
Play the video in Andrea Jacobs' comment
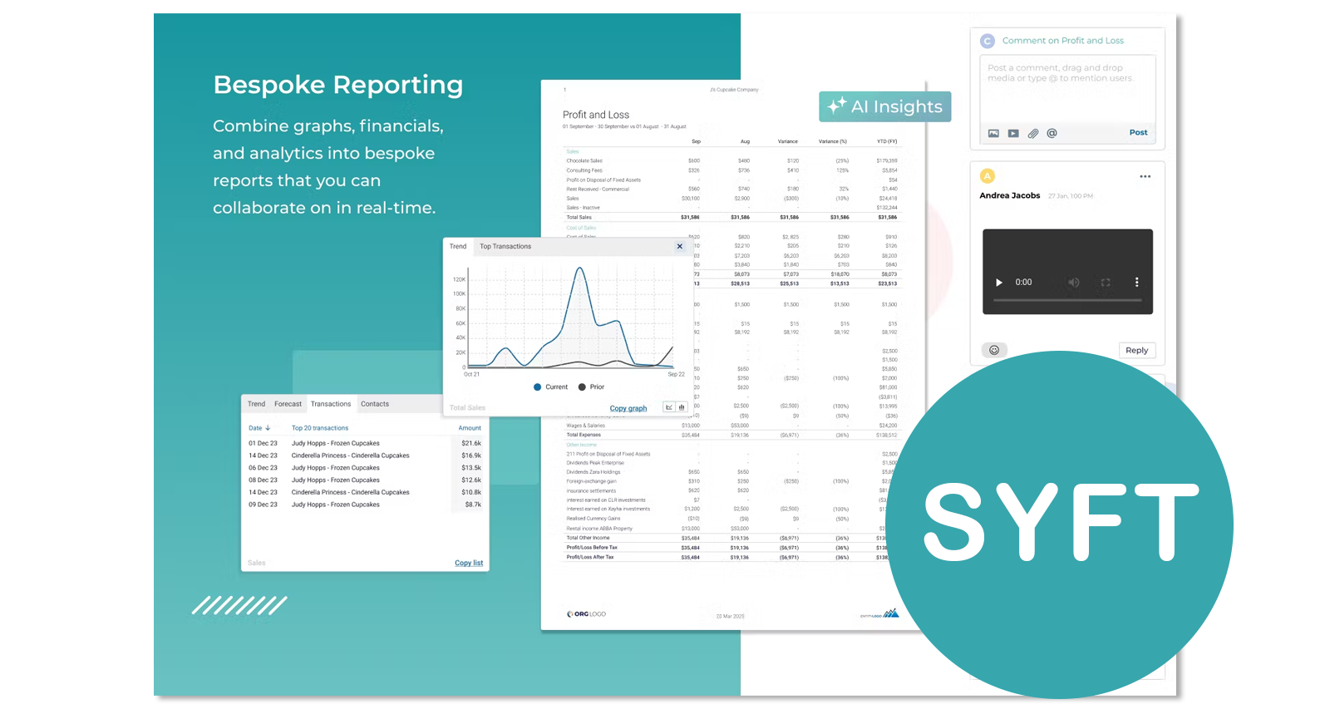999,283
